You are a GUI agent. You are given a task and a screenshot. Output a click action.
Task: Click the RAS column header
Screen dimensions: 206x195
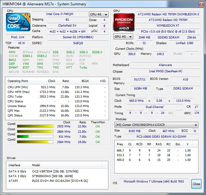click(x=159, y=144)
